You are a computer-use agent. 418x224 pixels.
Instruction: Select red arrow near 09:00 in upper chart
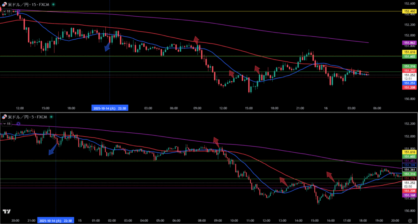point(196,40)
